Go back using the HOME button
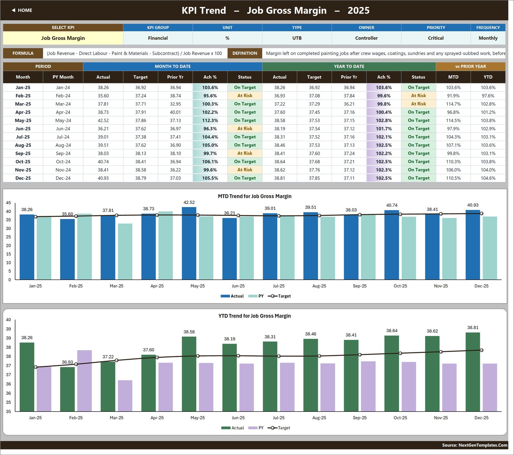The image size is (514, 455). [x=22, y=10]
